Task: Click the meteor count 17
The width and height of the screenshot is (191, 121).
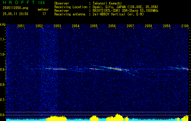Action: click(44, 14)
